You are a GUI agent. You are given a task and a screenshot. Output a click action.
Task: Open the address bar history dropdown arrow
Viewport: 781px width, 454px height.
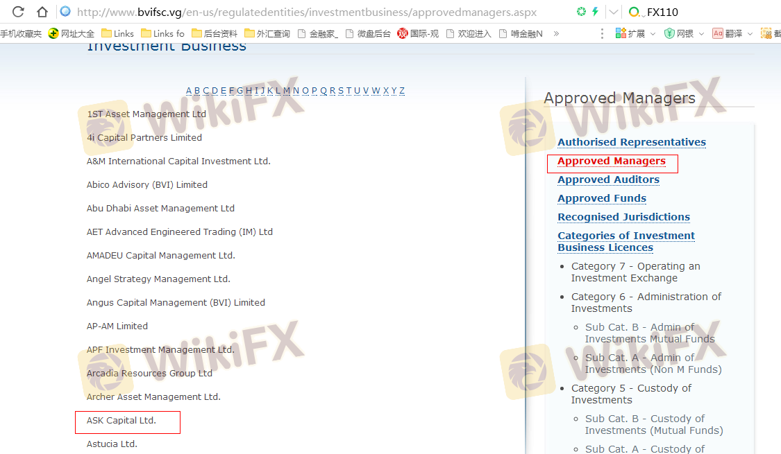tap(614, 12)
